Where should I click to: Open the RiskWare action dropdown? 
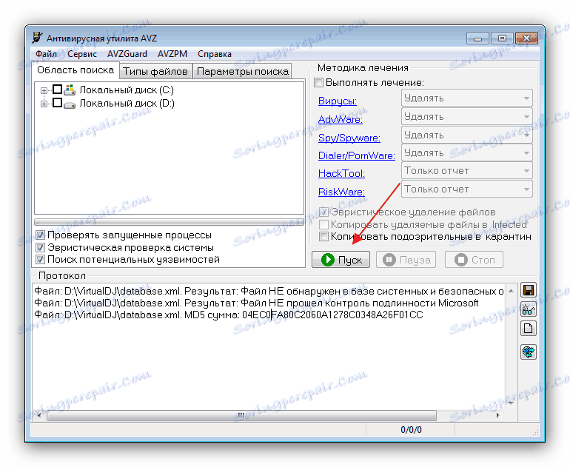coord(467,189)
